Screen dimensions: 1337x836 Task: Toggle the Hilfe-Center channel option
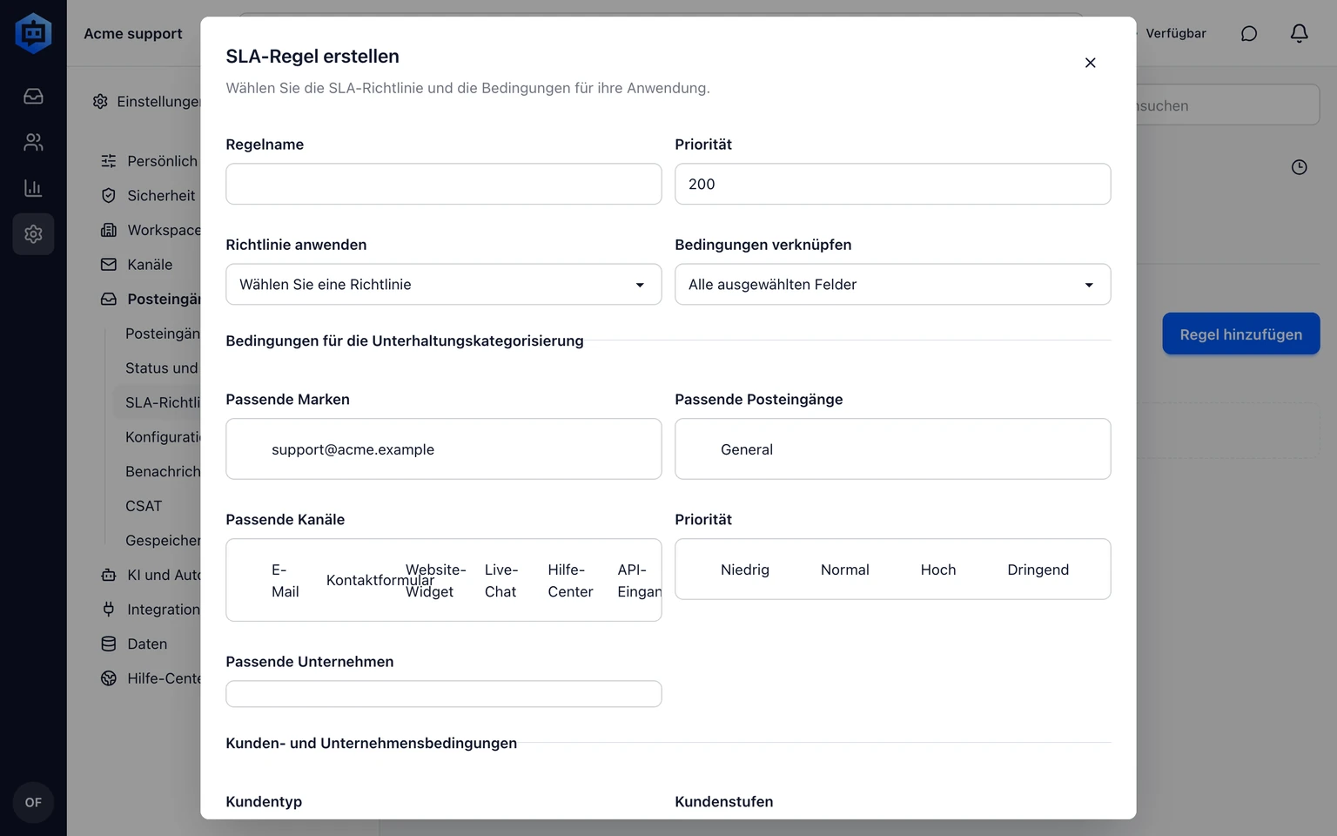point(570,581)
